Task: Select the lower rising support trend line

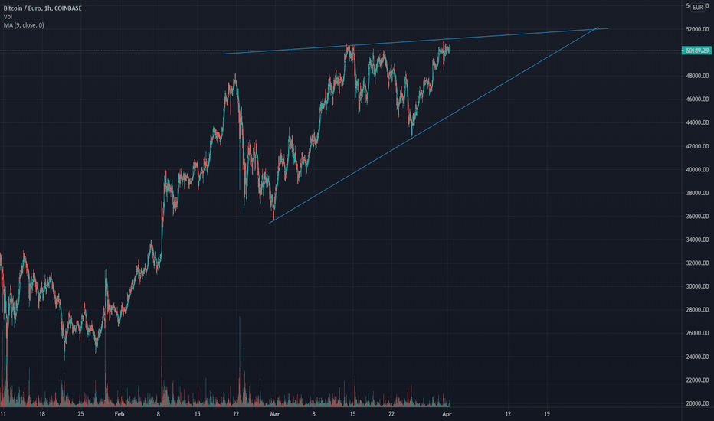Action: 433,126
